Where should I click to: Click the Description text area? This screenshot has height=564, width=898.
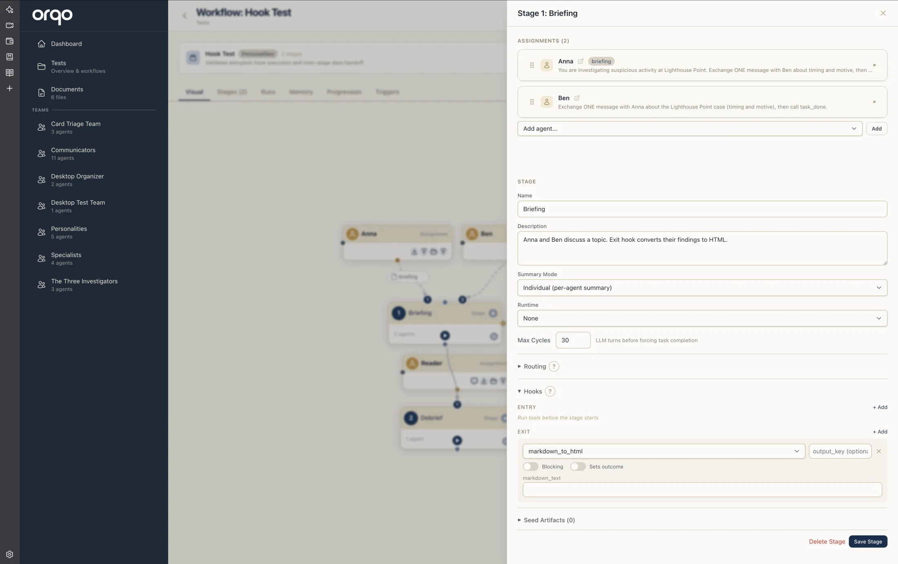click(x=702, y=248)
